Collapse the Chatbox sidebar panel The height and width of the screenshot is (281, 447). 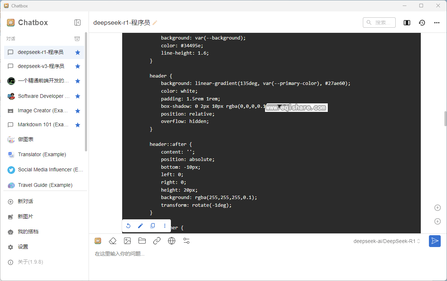(78, 23)
